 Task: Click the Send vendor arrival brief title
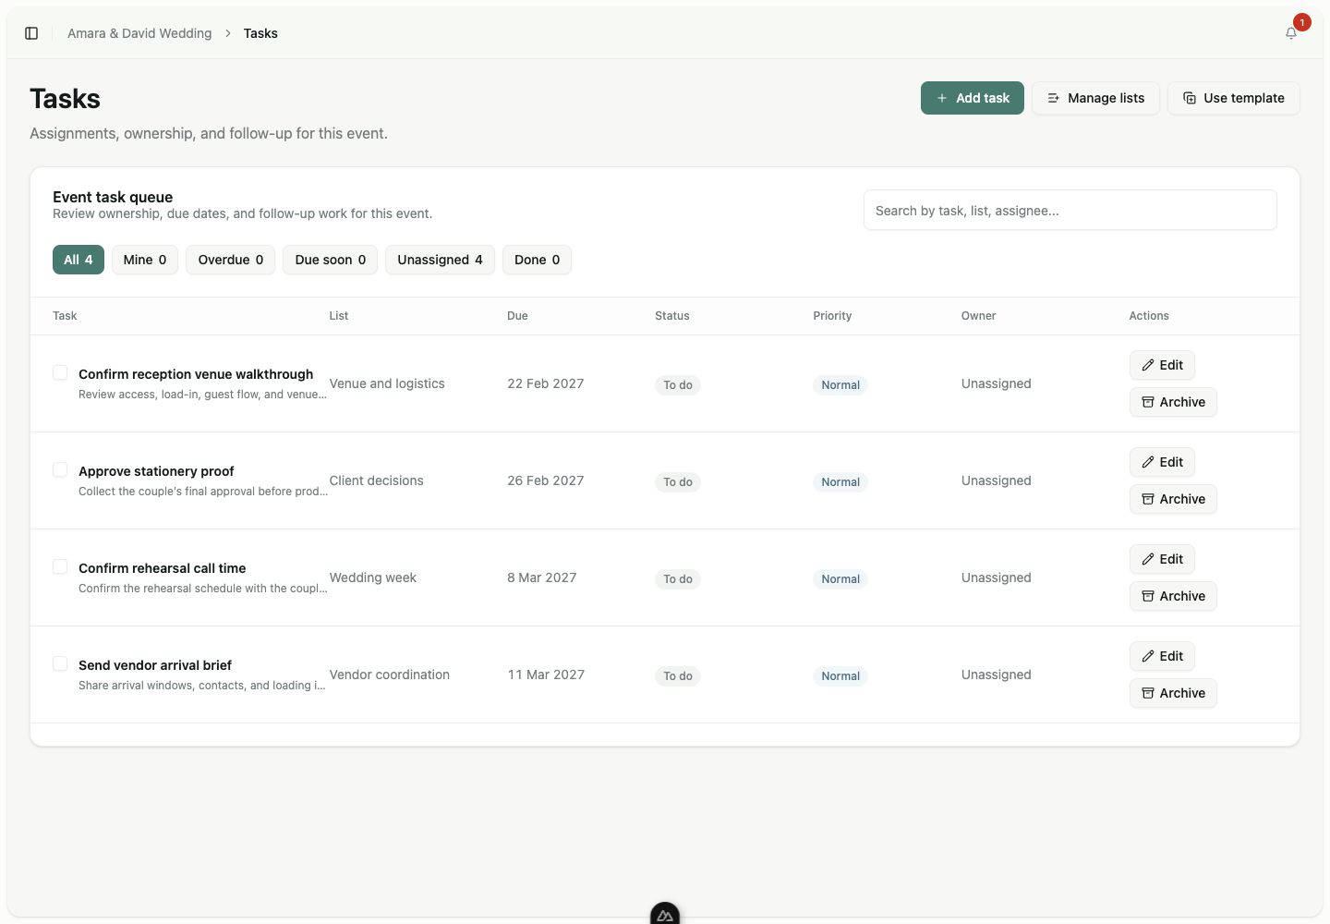[155, 665]
